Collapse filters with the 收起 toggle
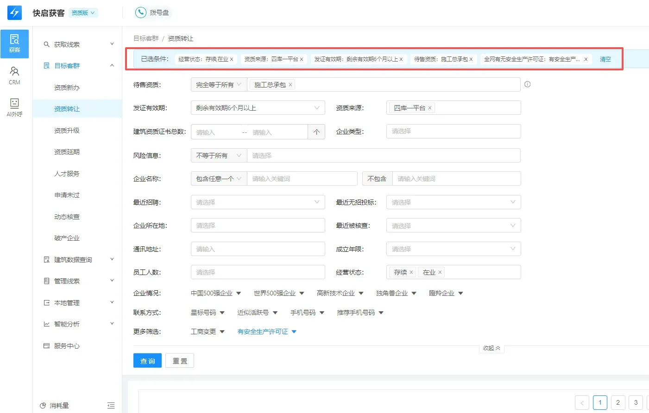649x413 pixels. tap(491, 348)
